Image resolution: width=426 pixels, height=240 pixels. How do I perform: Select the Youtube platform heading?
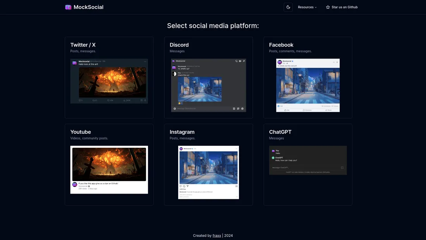click(81, 132)
